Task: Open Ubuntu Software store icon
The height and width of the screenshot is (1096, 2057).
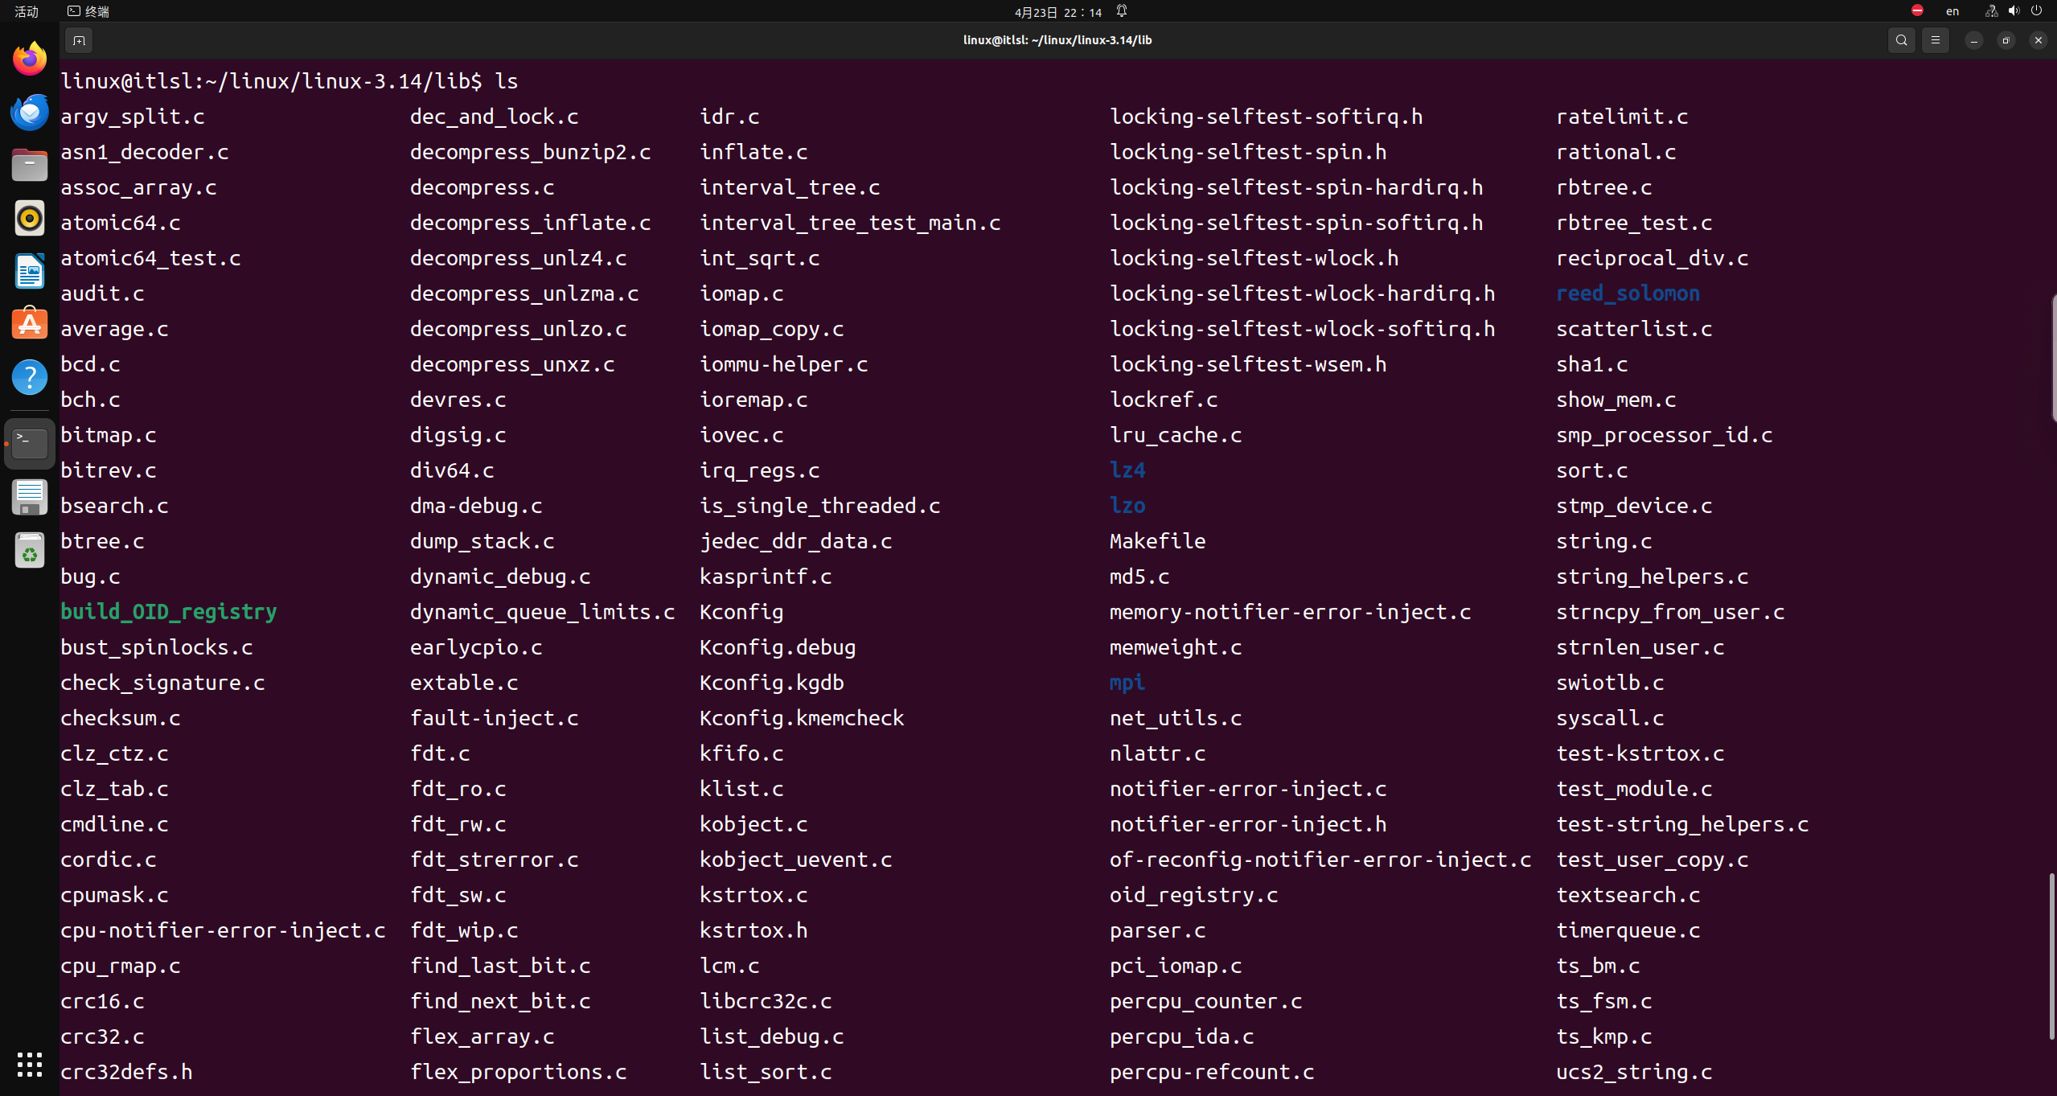Action: click(x=30, y=324)
